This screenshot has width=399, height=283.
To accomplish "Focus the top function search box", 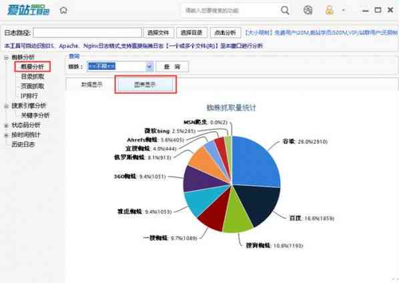I will pos(230,11).
